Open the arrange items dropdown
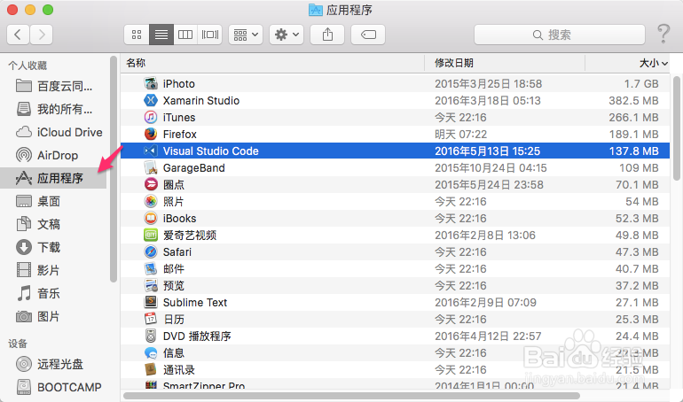 pos(246,35)
